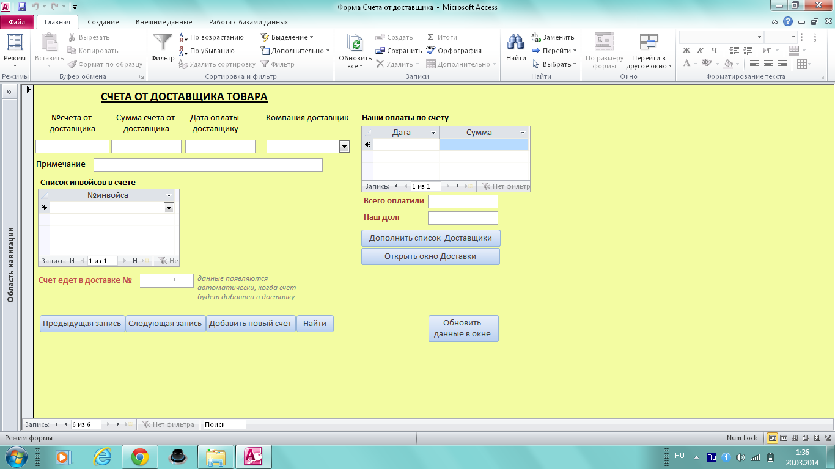The width and height of the screenshot is (835, 469).
Task: Click numbered list icon in ribbon
Action: pos(818,37)
